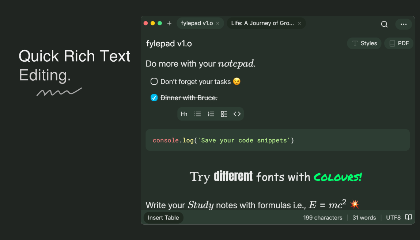Insert a numbered list
The height and width of the screenshot is (240, 420).
(211, 114)
